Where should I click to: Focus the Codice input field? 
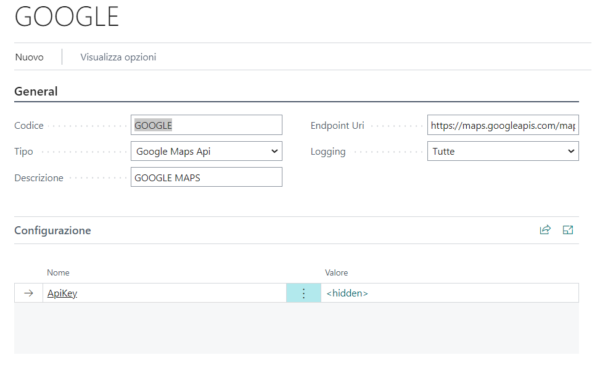pos(207,125)
